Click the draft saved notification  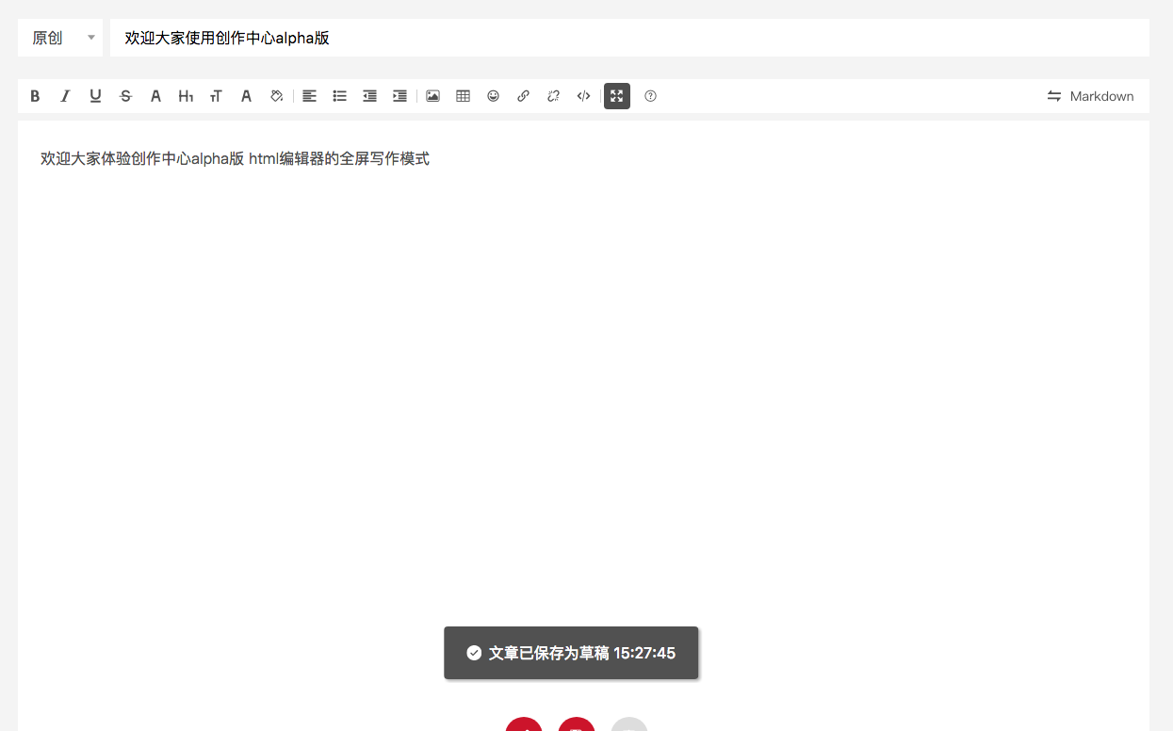(571, 653)
